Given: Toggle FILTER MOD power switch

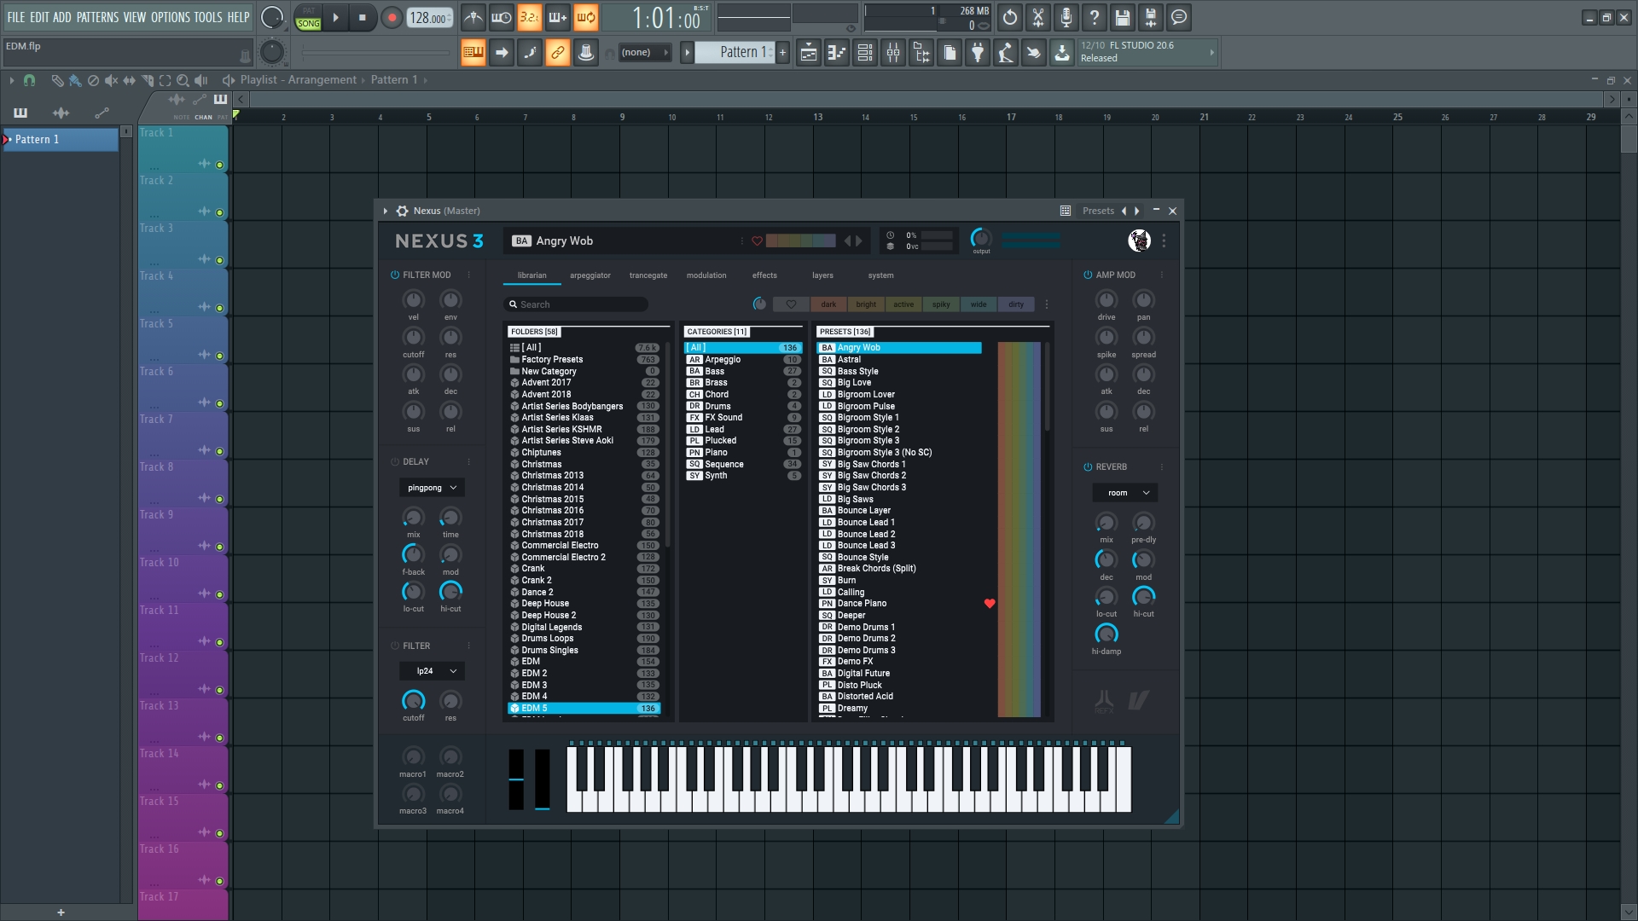Looking at the screenshot, I should [x=395, y=275].
